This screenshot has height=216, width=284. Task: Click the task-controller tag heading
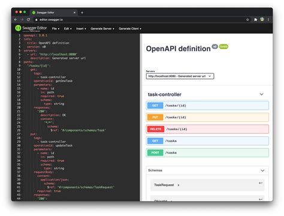[x=165, y=94]
